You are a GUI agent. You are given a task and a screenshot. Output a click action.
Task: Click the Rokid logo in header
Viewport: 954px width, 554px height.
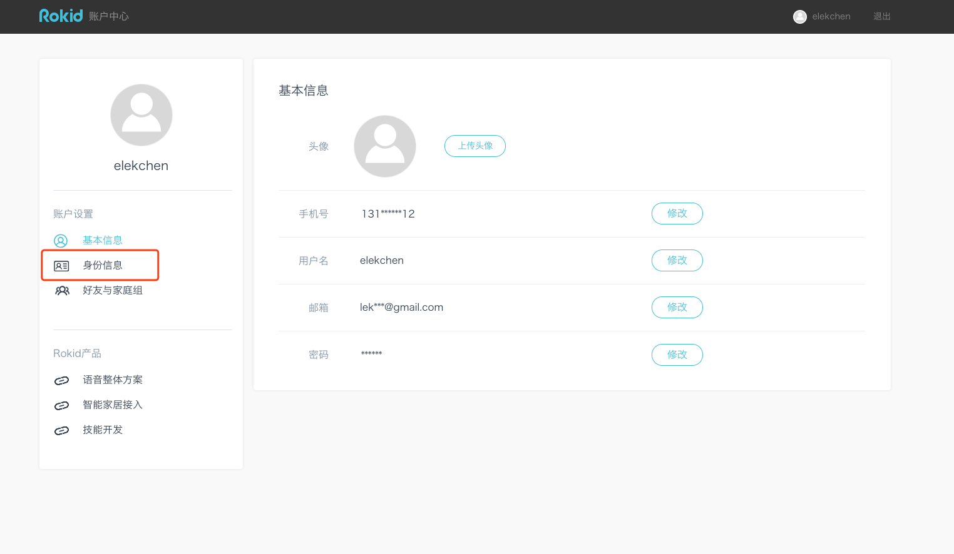[x=61, y=16]
